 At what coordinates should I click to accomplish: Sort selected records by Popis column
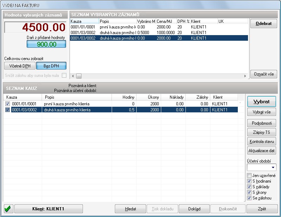coord(118,21)
